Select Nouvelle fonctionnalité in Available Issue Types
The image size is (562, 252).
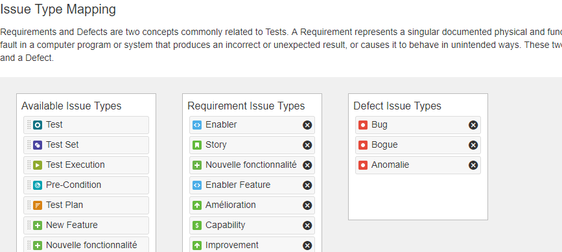[86, 246]
